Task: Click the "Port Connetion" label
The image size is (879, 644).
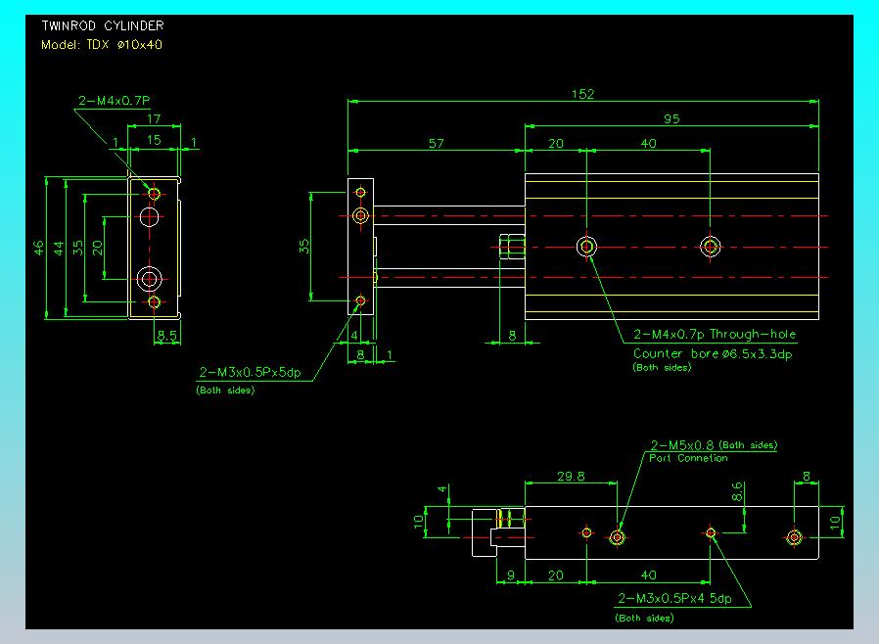Action: click(688, 458)
